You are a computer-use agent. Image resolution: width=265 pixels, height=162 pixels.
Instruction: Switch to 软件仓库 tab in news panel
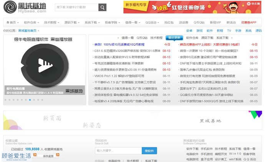(x=192, y=38)
